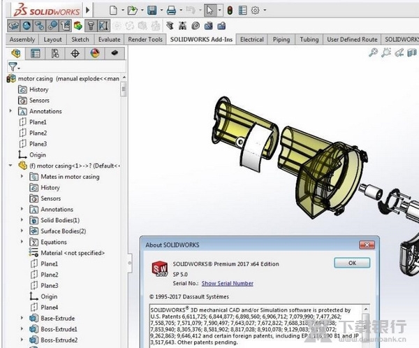Activate the Select arrow tool
The height and width of the screenshot is (348, 419).
click(210, 10)
